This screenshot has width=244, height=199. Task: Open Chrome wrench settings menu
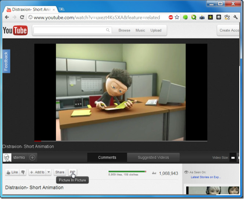[236, 17]
